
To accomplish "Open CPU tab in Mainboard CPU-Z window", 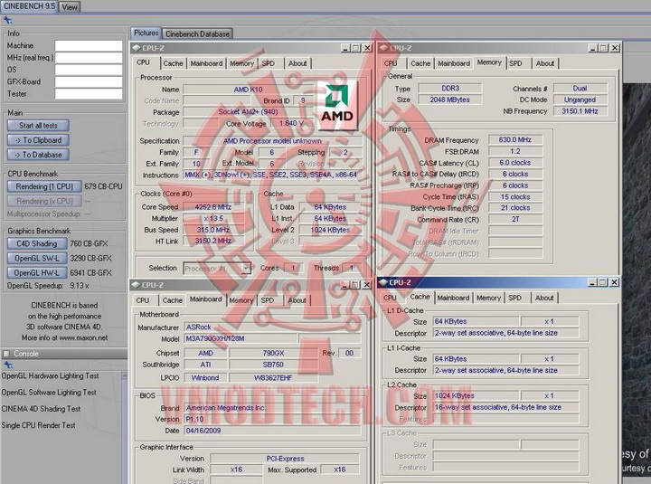I will coord(143,300).
